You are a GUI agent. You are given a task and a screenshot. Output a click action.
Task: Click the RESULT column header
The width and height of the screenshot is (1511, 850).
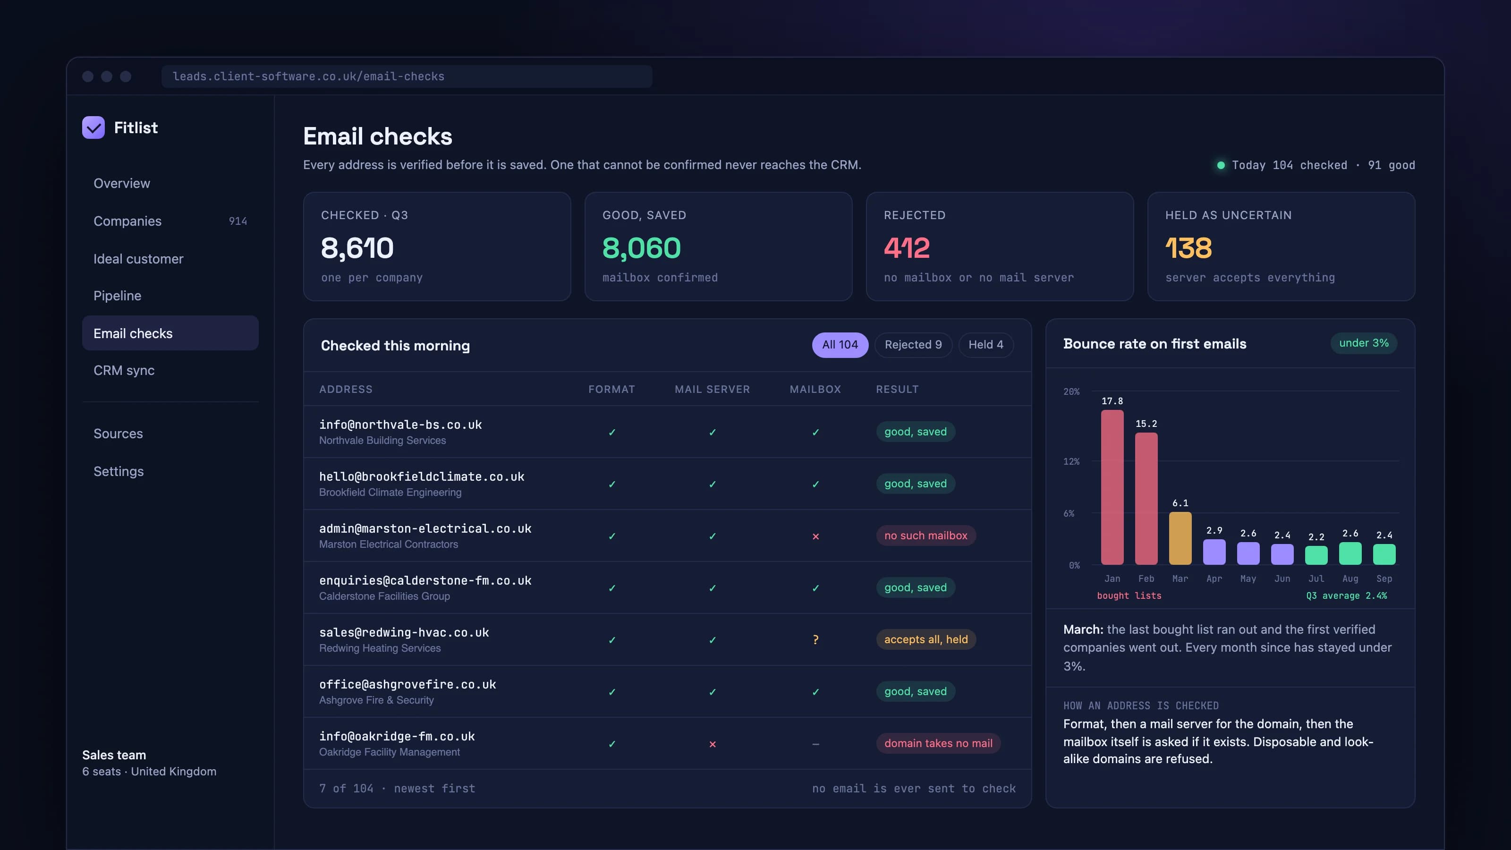[x=898, y=390]
